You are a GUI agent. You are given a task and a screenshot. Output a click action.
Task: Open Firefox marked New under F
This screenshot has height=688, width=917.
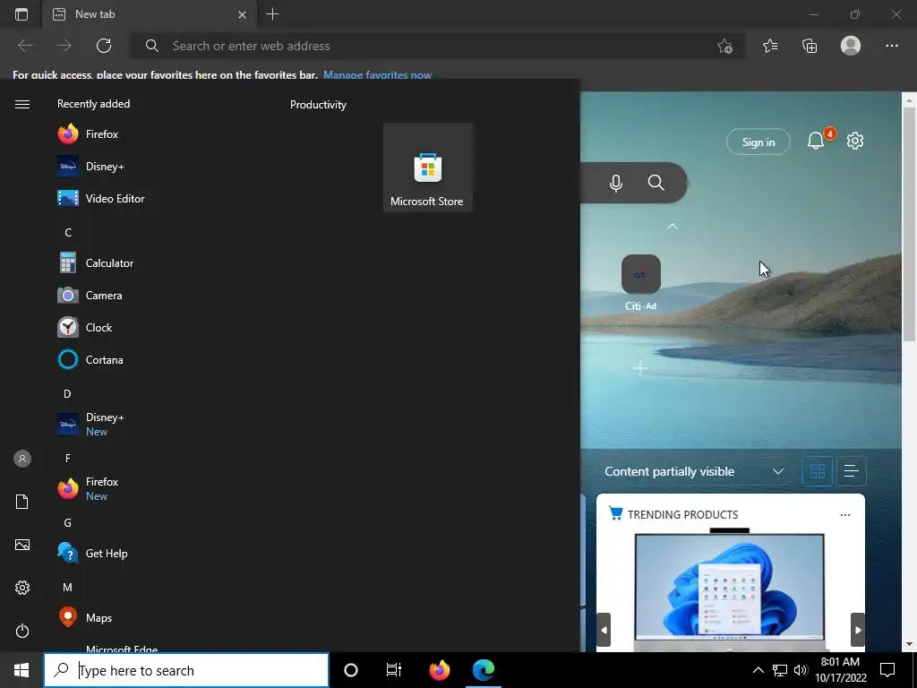[x=88, y=488]
